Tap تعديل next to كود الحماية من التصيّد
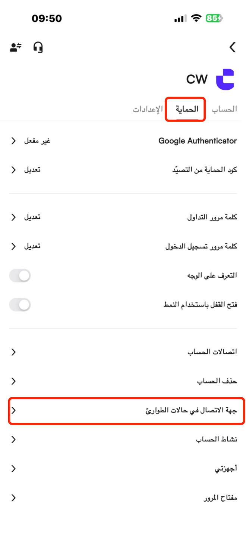 [x=32, y=170]
